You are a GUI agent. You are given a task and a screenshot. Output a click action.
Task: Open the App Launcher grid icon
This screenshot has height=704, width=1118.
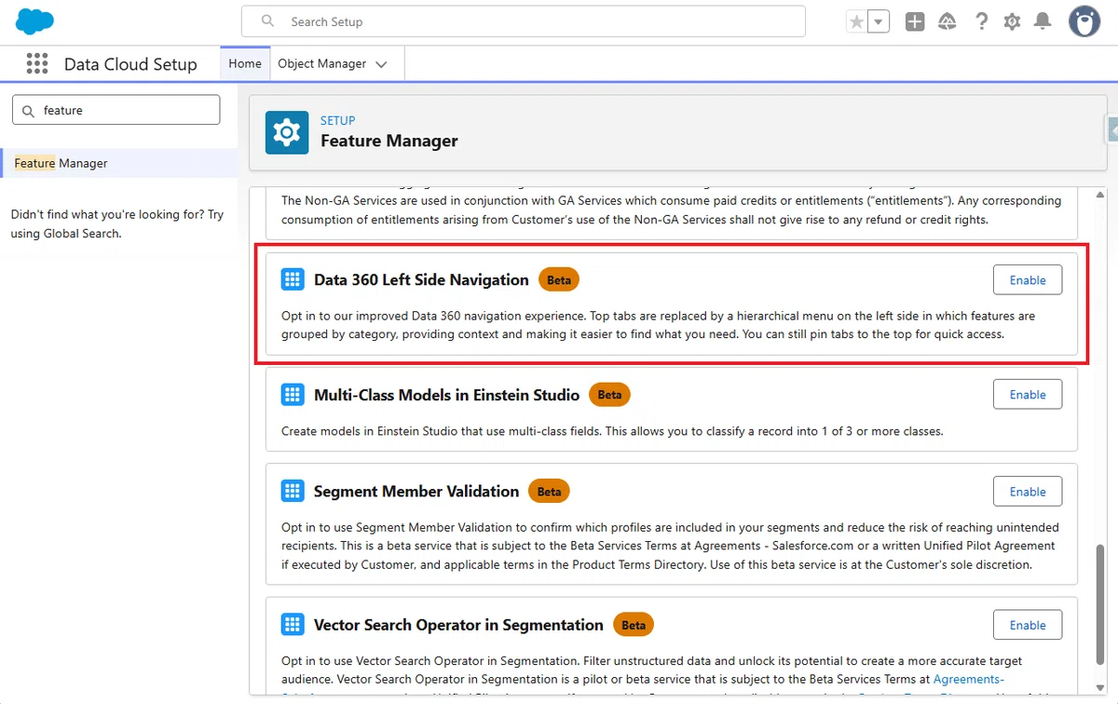click(x=37, y=63)
